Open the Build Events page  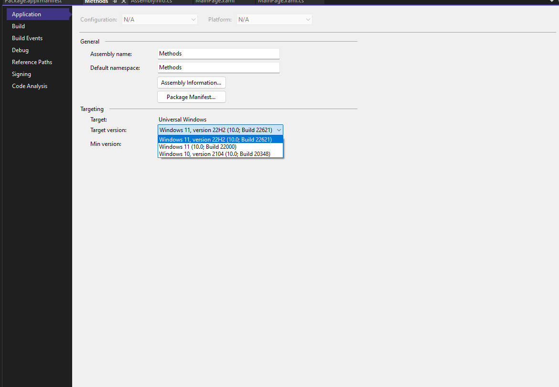27,38
